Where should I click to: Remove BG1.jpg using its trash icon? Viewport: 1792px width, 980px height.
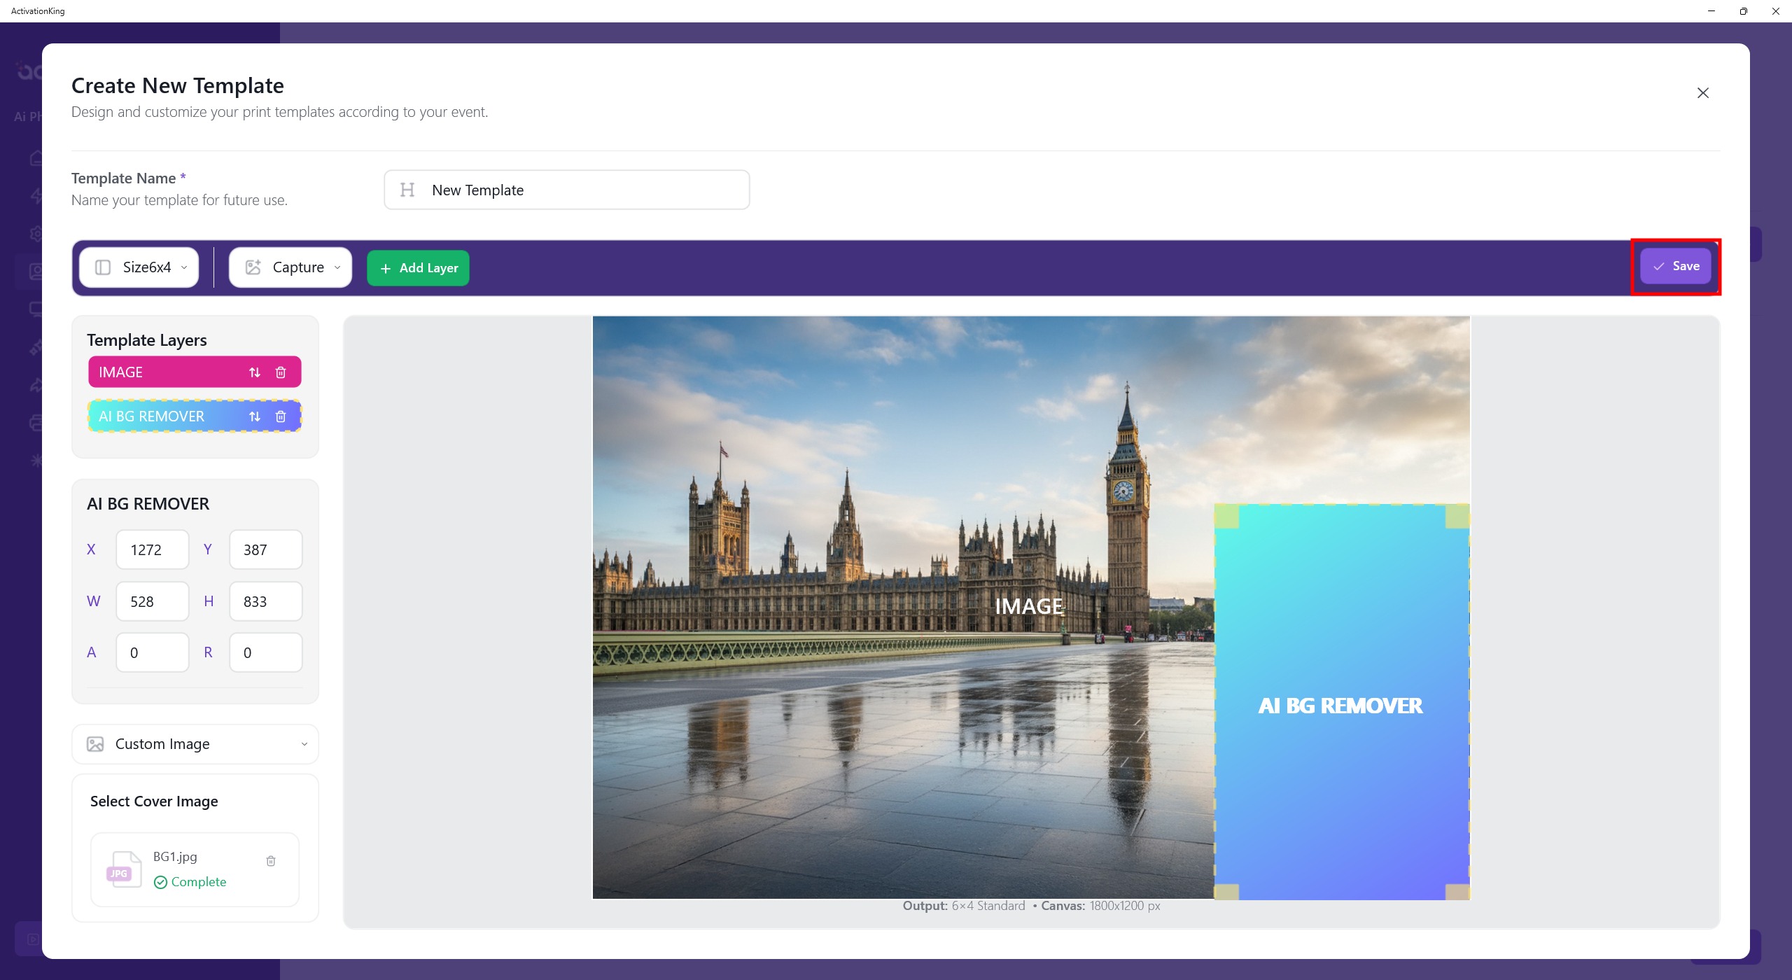point(271,861)
